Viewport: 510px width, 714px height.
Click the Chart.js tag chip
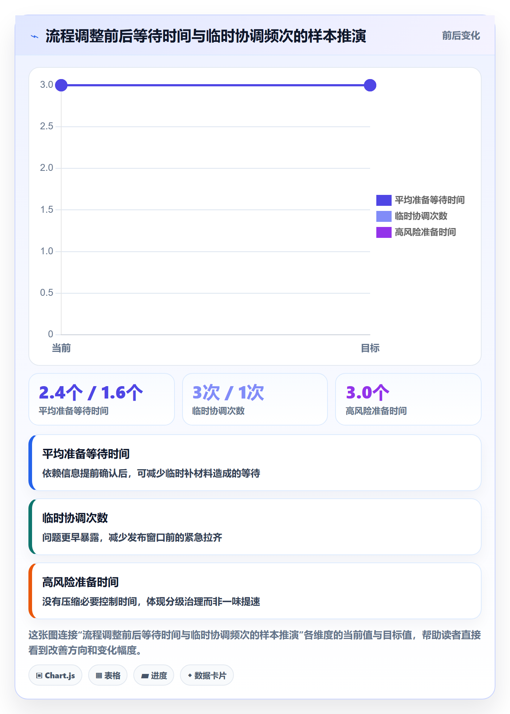pyautogui.click(x=55, y=675)
